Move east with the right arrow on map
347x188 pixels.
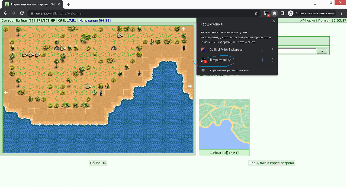coord(190,86)
